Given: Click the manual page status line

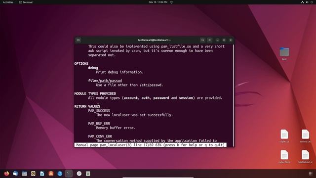Looking at the screenshot, I should point(150,145).
